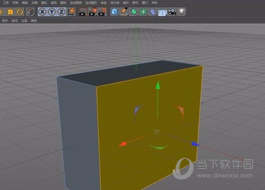Select the Rotate tool
The width and height of the screenshot is (265, 190).
point(20,12)
